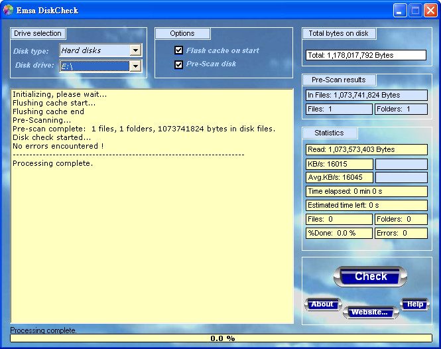
Task: Click the Read 1,073,573,403 Bytes statistic
Action: (x=367, y=149)
